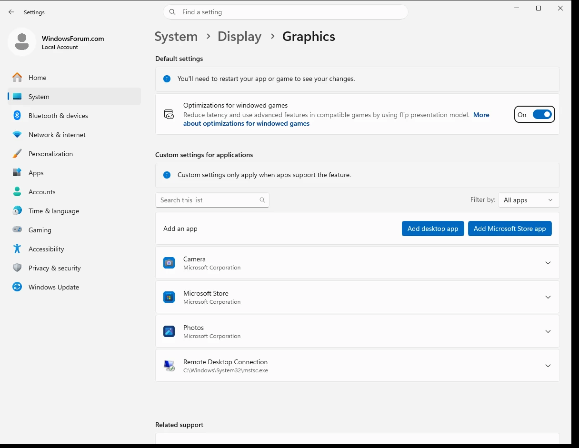Screen dimensions: 579x448
Task: Select Privacy & security
Action: pos(74,268)
